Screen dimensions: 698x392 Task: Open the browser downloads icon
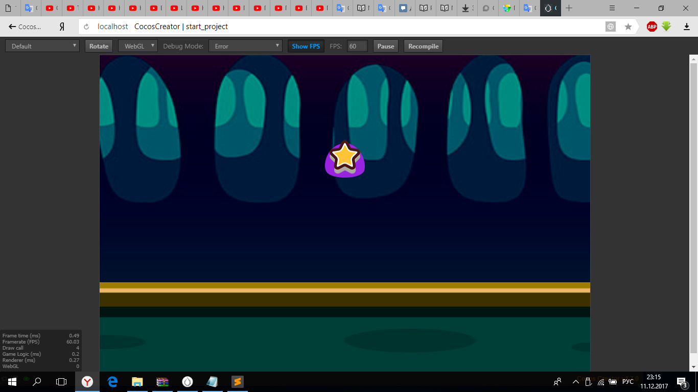[x=686, y=27]
